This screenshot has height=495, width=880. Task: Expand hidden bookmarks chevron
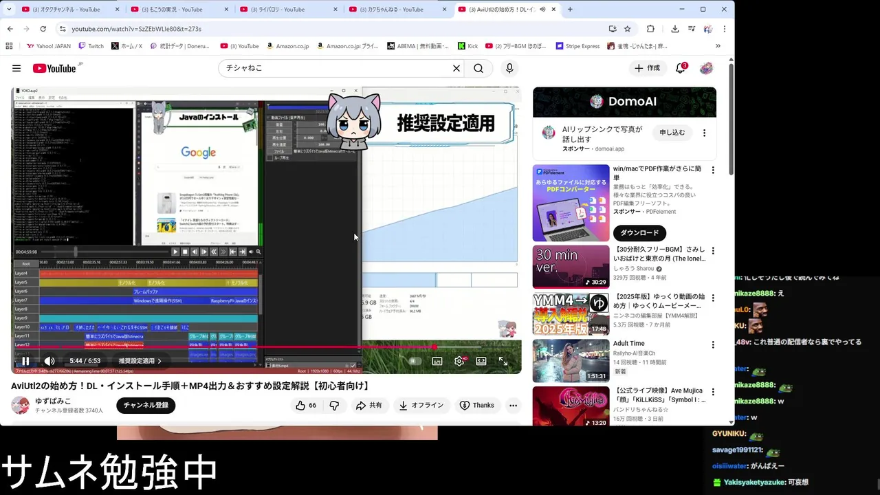point(718,46)
